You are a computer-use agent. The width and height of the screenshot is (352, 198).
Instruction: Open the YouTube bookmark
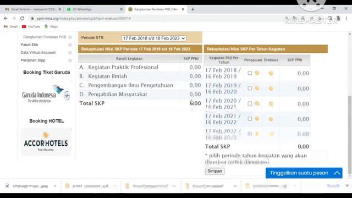pyautogui.click(x=31, y=26)
